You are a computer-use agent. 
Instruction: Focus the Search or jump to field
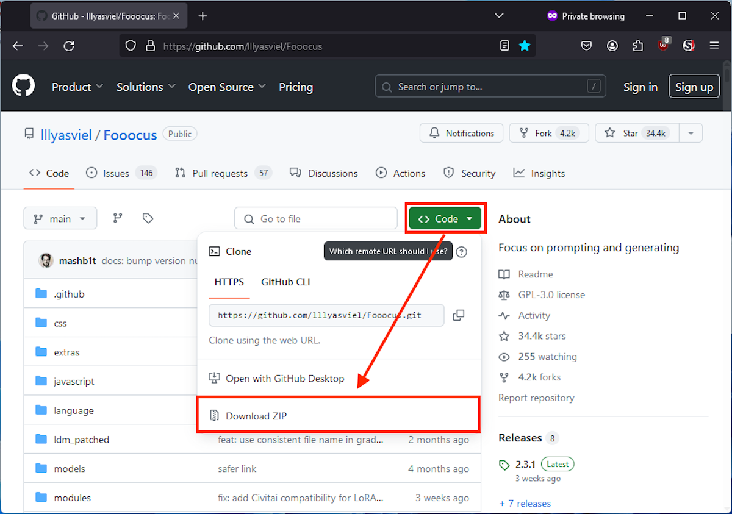point(490,87)
